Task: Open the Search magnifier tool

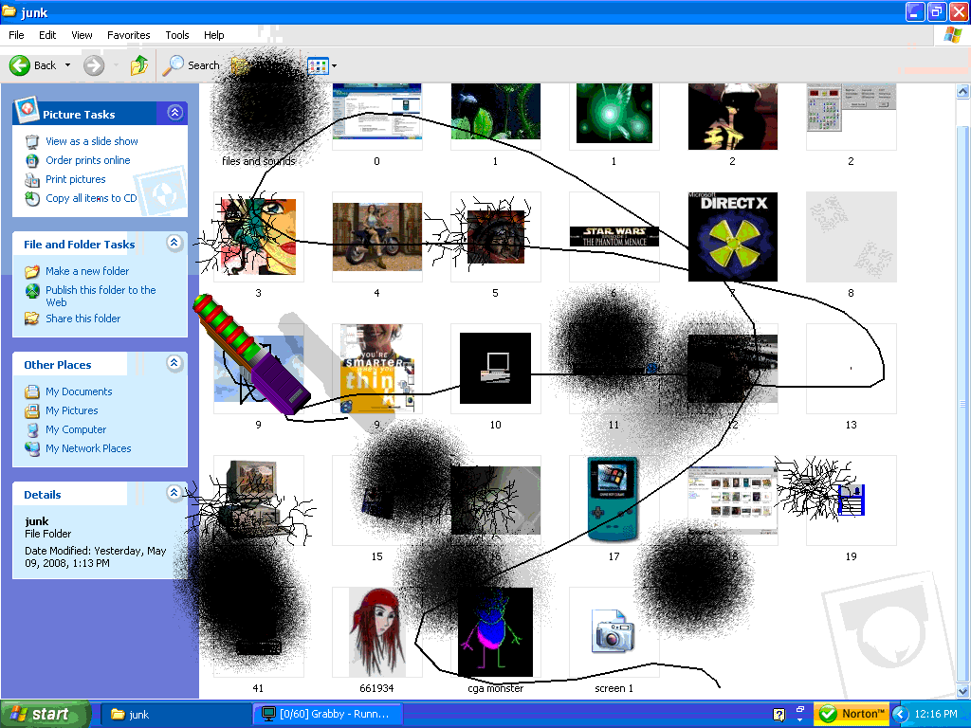Action: 174,65
